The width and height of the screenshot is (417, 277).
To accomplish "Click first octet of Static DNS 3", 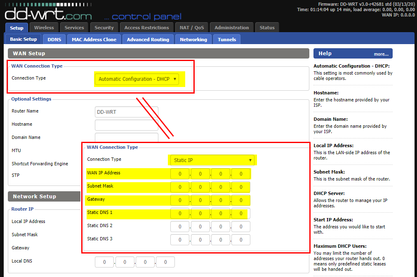I will coord(180,240).
